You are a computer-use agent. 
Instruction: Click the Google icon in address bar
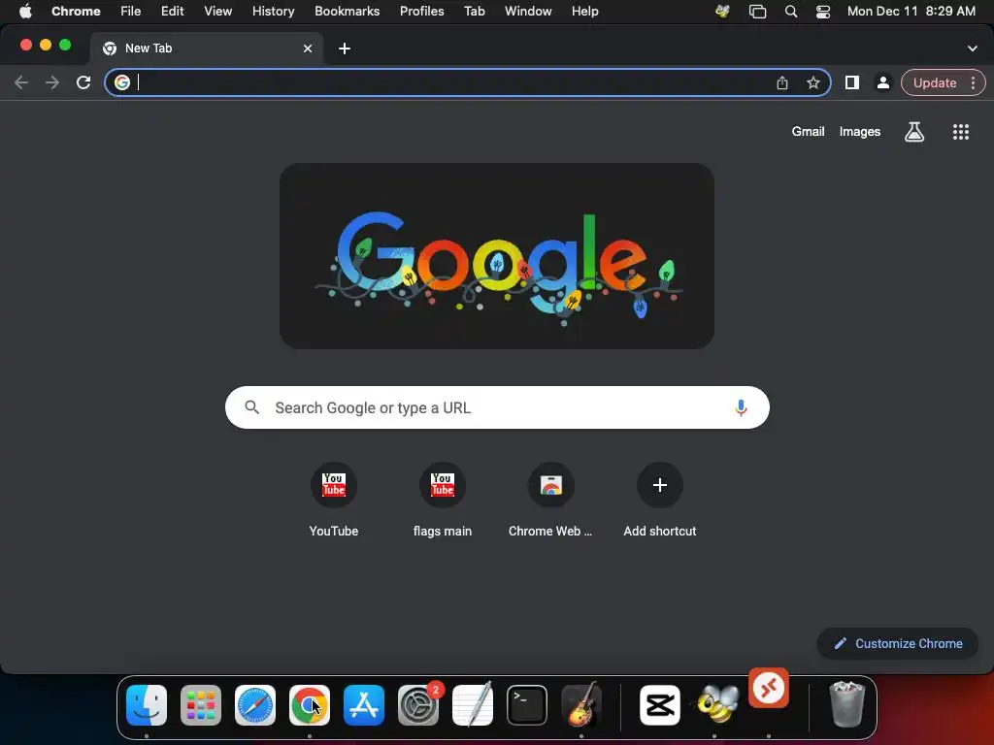tap(121, 82)
